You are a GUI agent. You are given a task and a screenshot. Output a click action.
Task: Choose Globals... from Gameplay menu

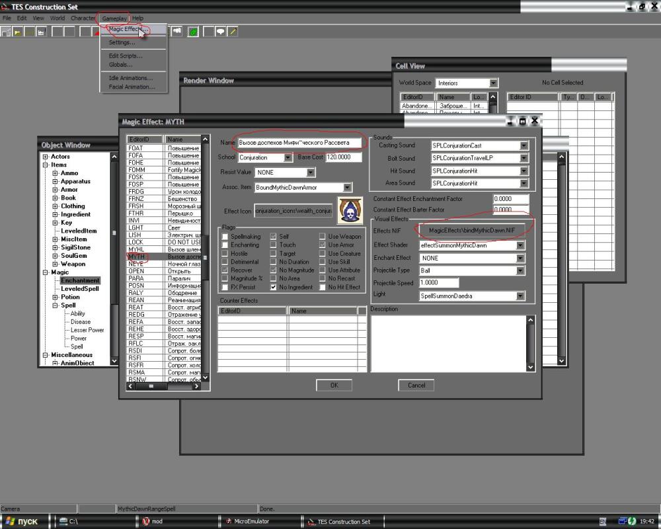click(x=120, y=65)
